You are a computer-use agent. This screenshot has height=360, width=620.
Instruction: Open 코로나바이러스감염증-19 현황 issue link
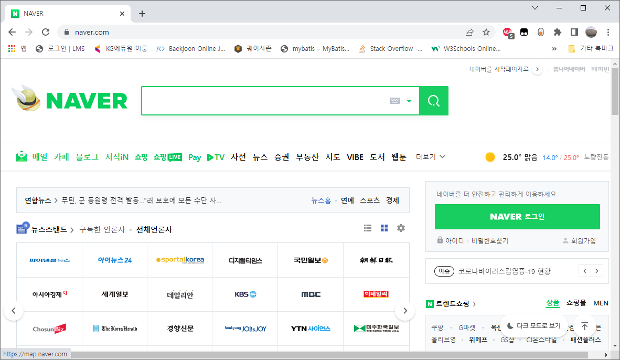click(x=504, y=271)
